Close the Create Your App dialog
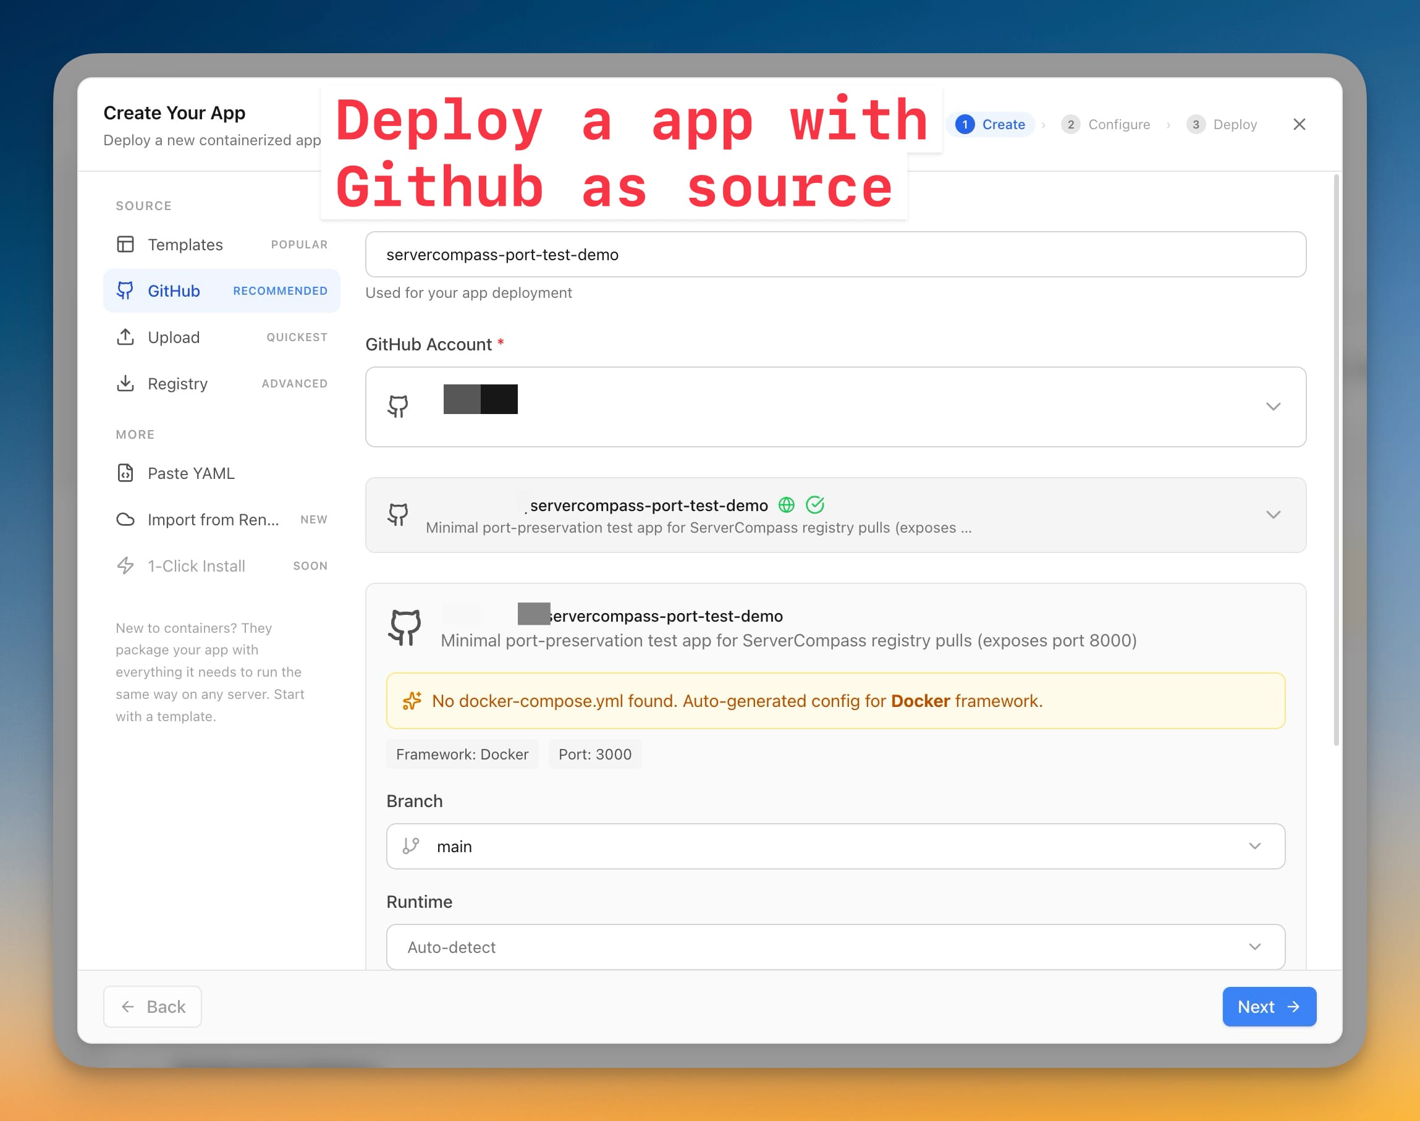Screen dimensions: 1420x1121 click(x=1300, y=124)
